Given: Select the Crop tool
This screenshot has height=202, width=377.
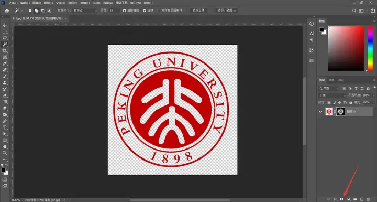Looking at the screenshot, I should (5, 50).
